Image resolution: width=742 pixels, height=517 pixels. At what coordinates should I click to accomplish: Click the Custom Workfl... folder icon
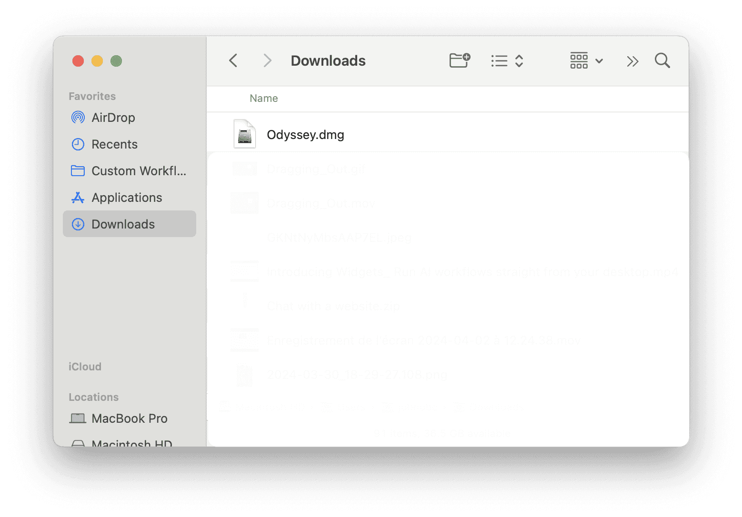(x=78, y=170)
